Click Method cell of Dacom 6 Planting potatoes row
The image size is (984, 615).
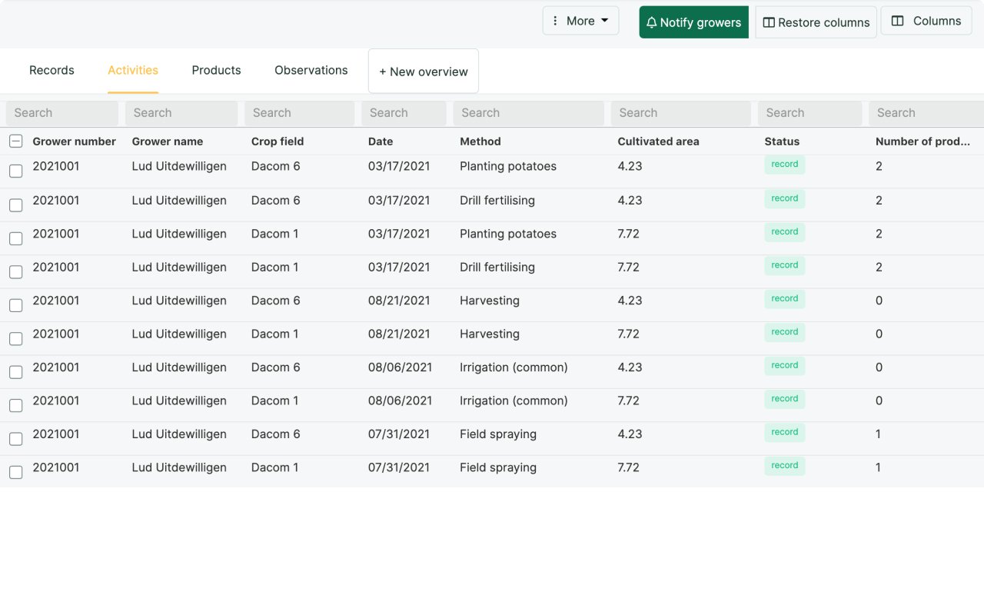point(508,166)
